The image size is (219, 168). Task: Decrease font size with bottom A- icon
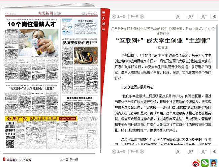pos(204,151)
